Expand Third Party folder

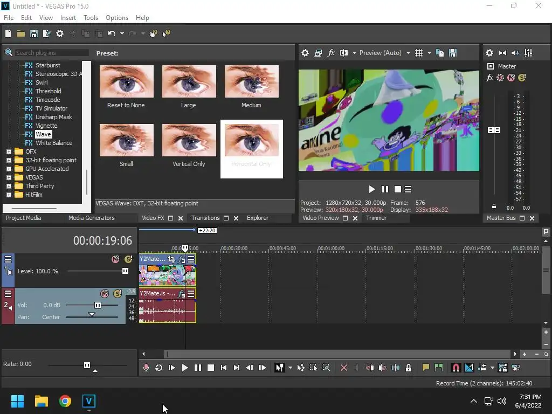tap(9, 186)
